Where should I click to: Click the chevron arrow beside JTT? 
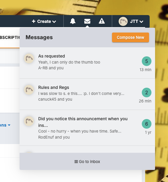click(141, 22)
